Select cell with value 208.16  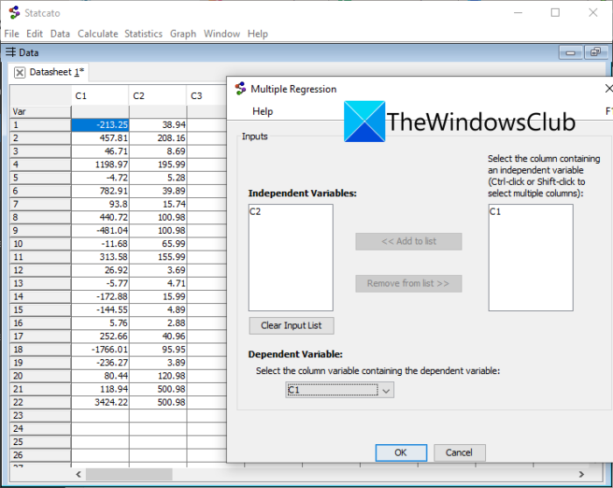point(158,138)
